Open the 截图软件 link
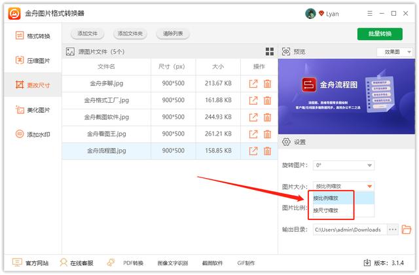 pyautogui.click(x=212, y=263)
